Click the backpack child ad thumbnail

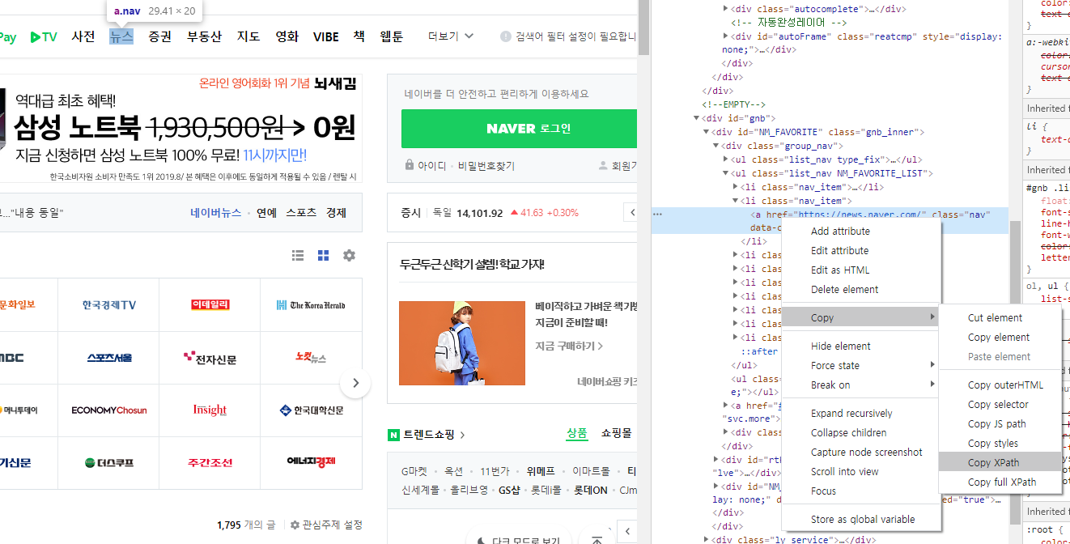tap(461, 343)
